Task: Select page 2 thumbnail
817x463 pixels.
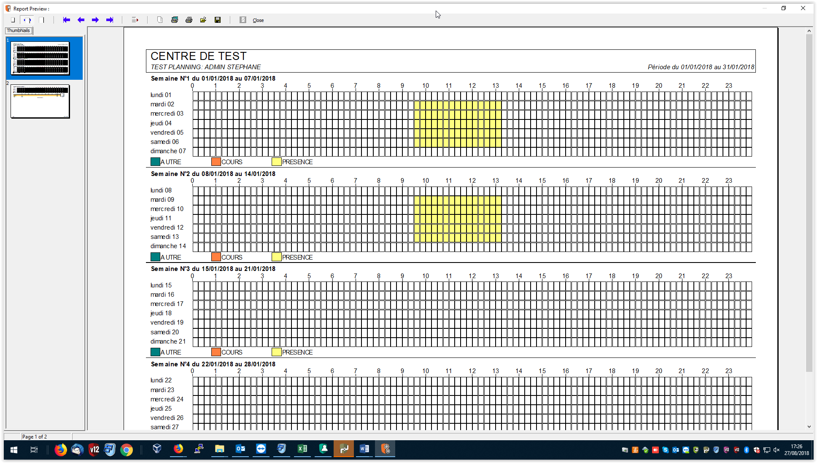Action: pyautogui.click(x=40, y=102)
